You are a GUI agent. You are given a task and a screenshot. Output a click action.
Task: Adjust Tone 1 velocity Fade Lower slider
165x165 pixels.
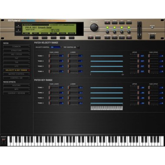pos(54,56)
